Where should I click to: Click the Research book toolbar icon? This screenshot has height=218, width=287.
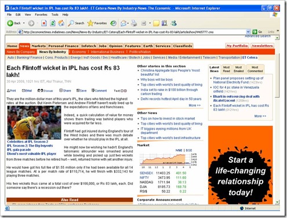[165, 23]
